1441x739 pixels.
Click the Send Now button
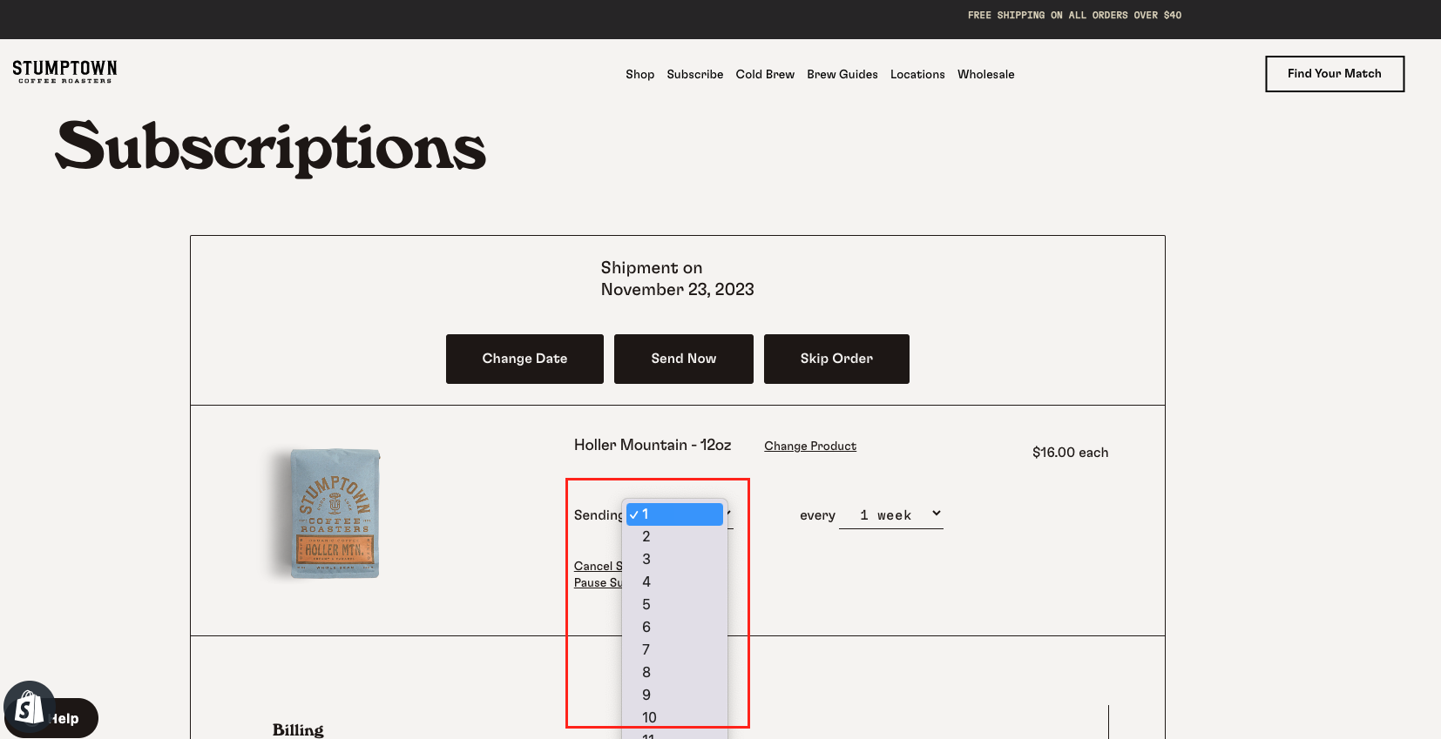tap(684, 359)
